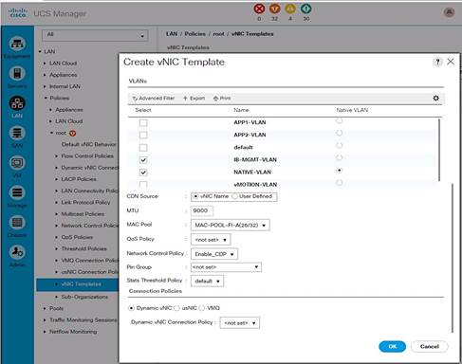Open the Admin sidebar icon
This screenshot has width=462, height=364.
(x=17, y=252)
